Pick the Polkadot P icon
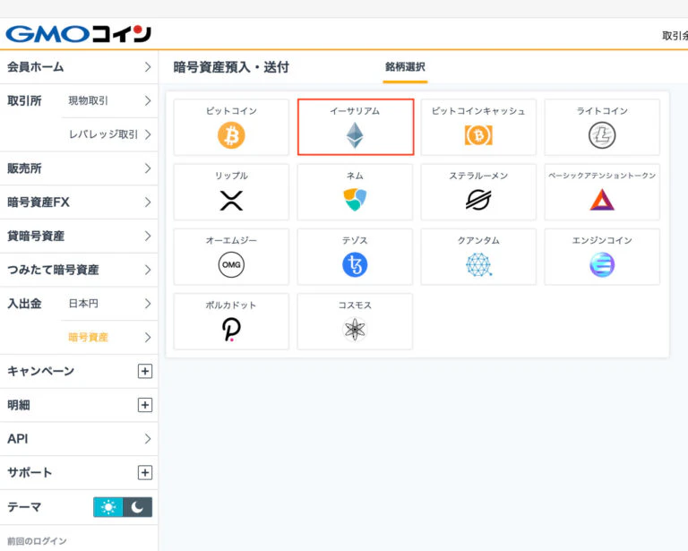The height and width of the screenshot is (551, 688). [231, 330]
